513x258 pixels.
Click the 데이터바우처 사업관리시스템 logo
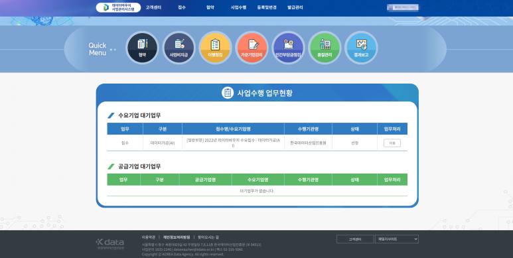(x=118, y=7)
